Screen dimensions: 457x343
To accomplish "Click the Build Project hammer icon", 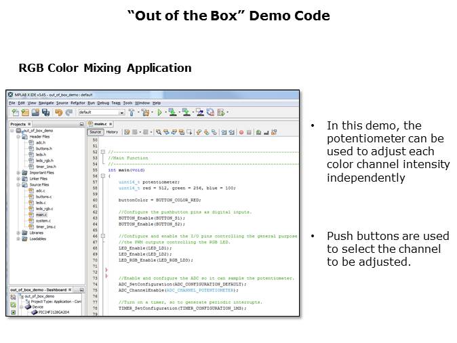I will click(x=132, y=113).
